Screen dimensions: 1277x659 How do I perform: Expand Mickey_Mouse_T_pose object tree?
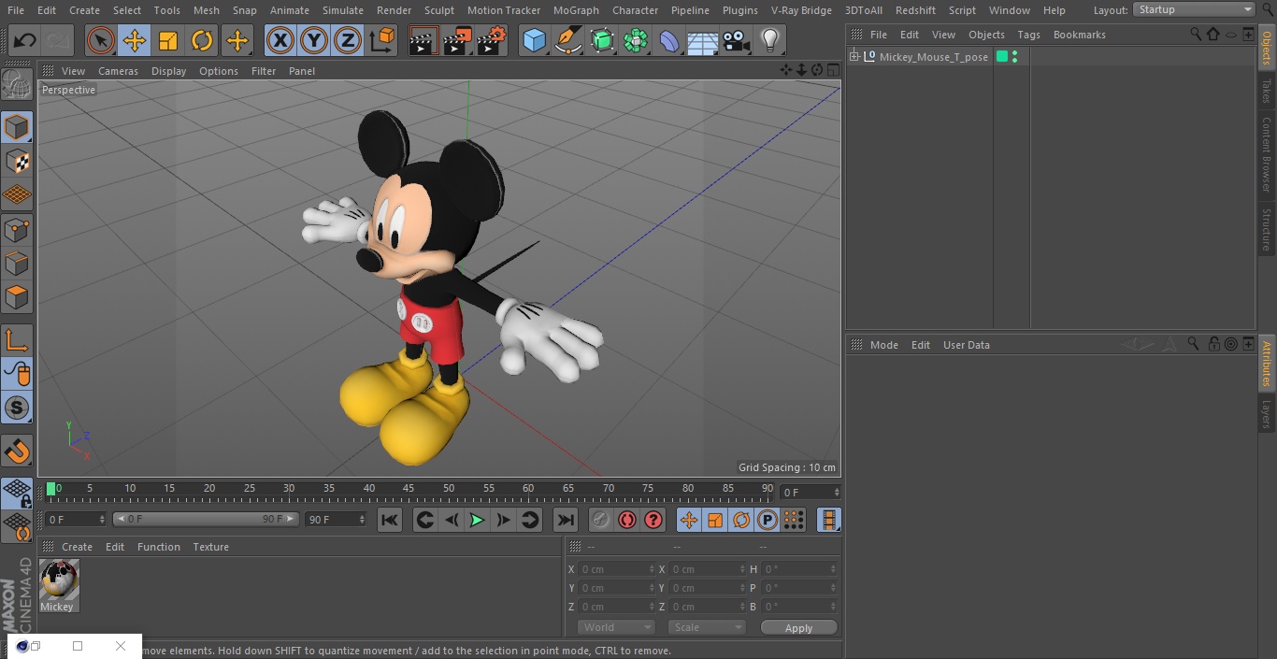point(854,57)
